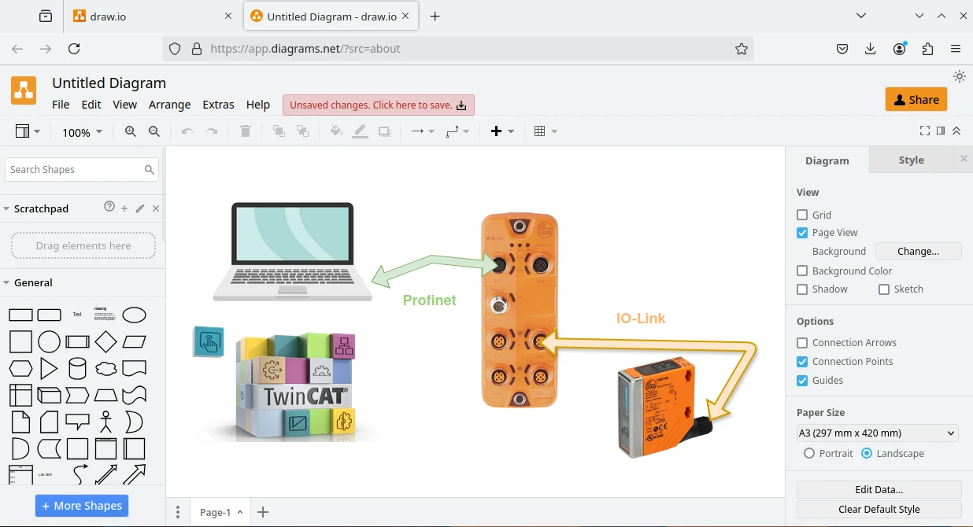Add item to Scratchpad with plus icon
Viewport: 973px width, 527px height.
pos(124,208)
